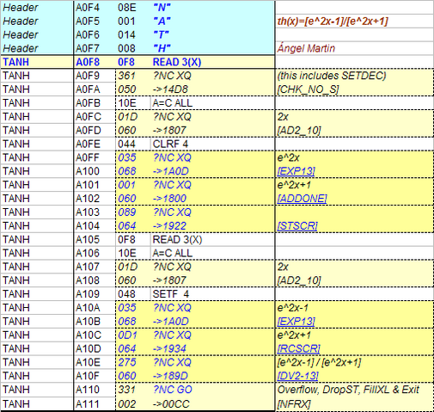Click the [EXP13] link at address A10B
The width and height of the screenshot is (434, 412).
click(x=296, y=322)
